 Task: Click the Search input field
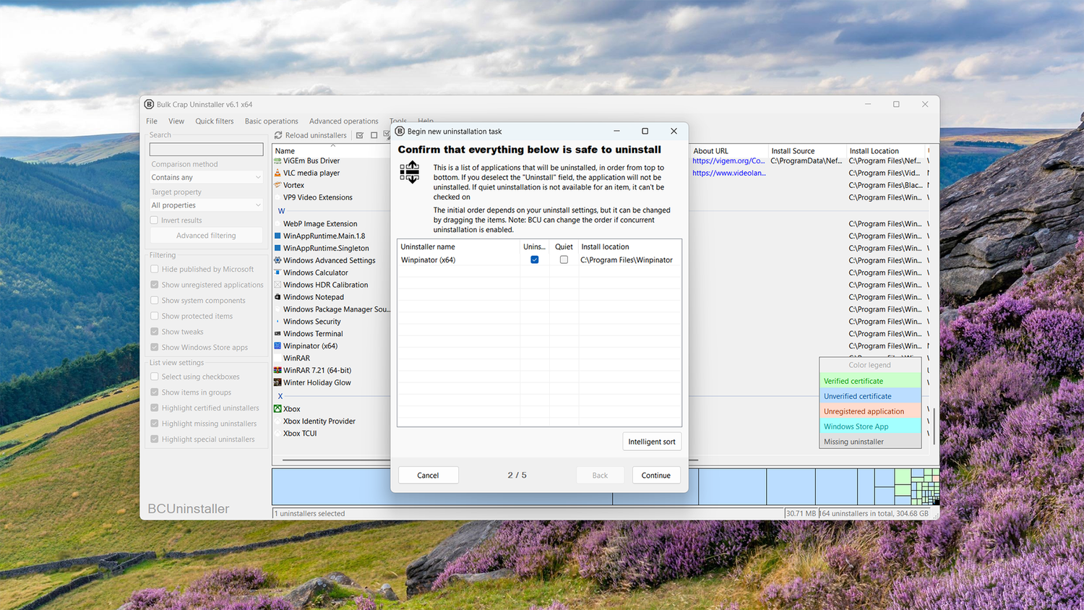click(x=206, y=150)
